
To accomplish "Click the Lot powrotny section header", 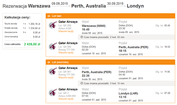I will coord(110,62).
